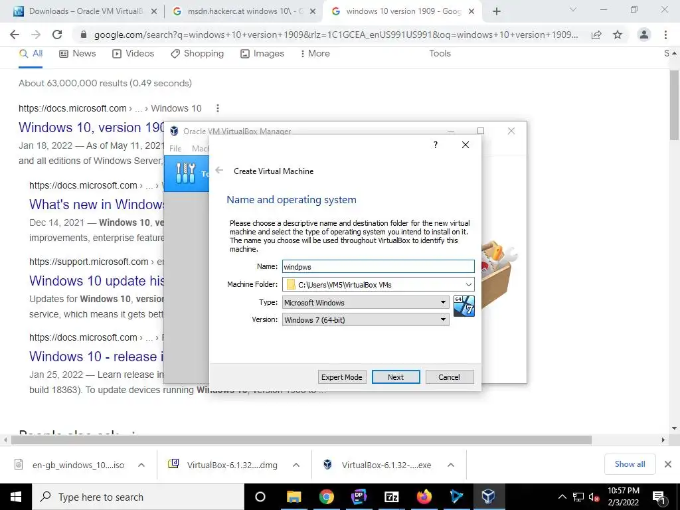
Task: Show hidden system tray icons
Action: [x=562, y=497]
